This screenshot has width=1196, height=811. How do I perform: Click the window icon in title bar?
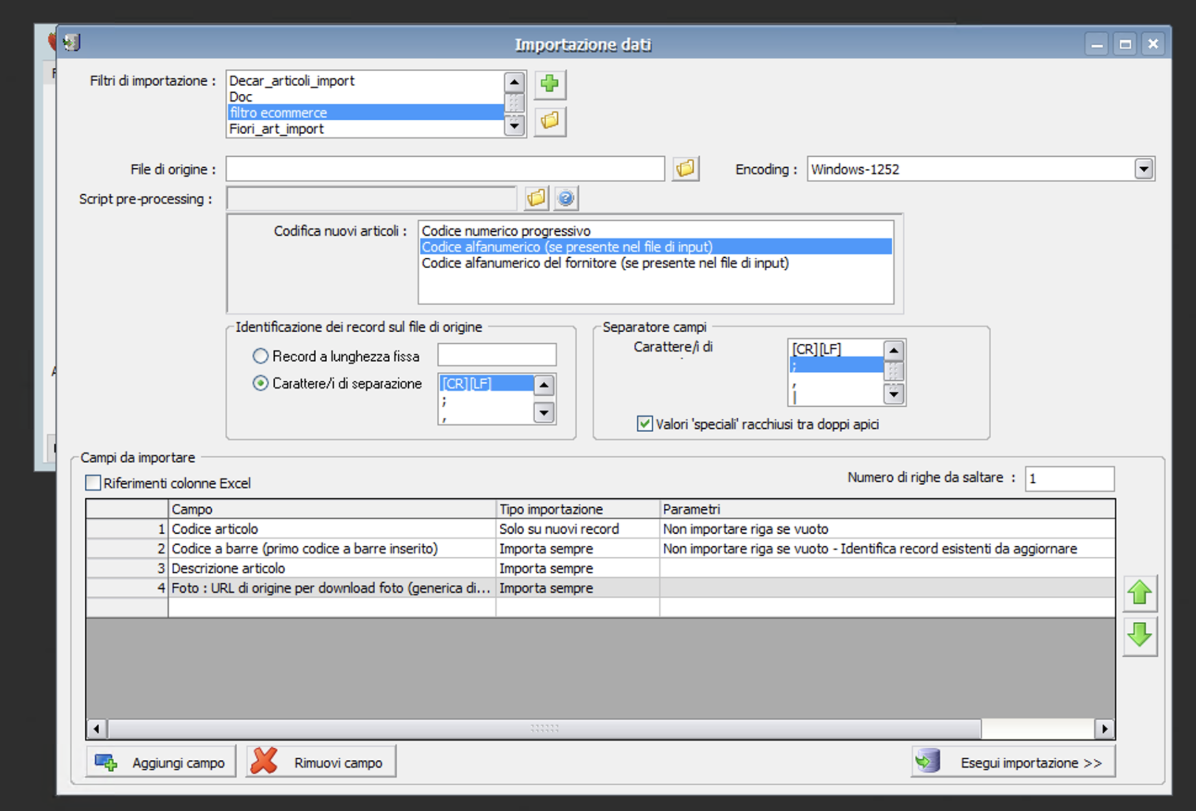tap(71, 43)
